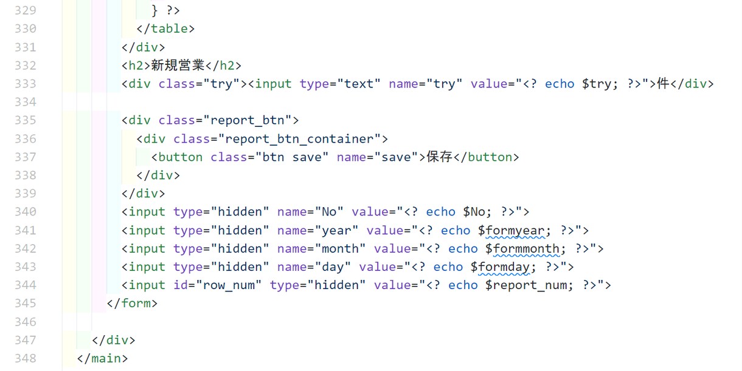Click line number 335 in the gutter
The height and width of the screenshot is (371, 742).
pyautogui.click(x=26, y=120)
